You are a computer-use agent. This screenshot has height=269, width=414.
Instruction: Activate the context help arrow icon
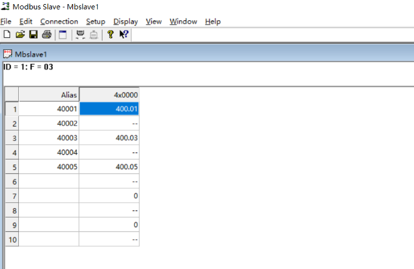tap(124, 34)
